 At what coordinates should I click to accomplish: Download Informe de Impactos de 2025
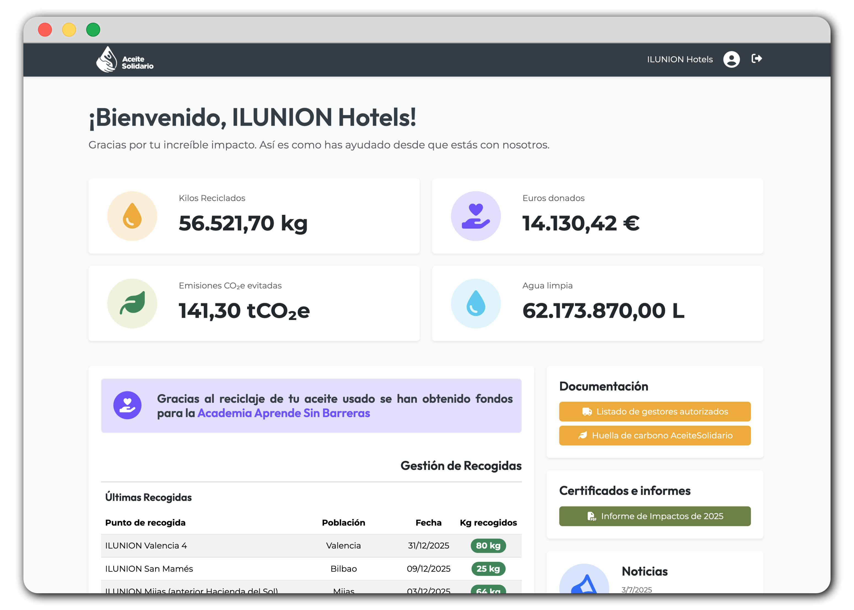[655, 516]
